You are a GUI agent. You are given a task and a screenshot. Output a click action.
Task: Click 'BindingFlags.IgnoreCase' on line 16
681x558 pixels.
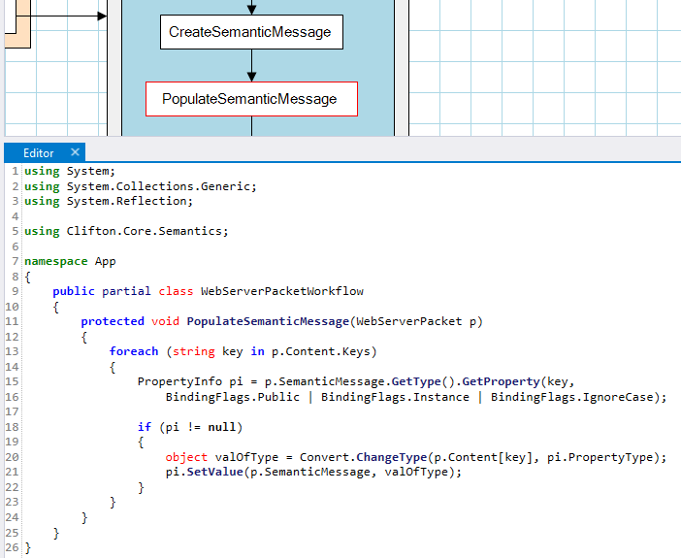click(x=572, y=397)
